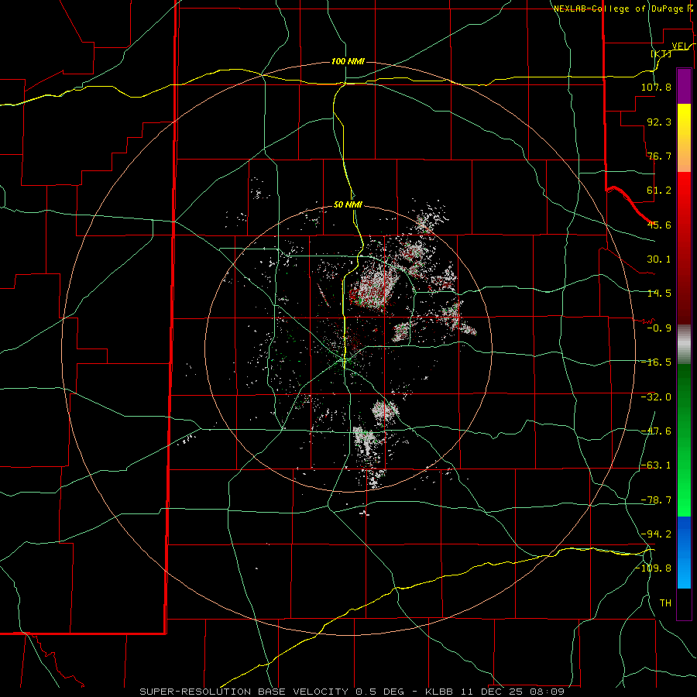Viewport: 697px width, 697px height.
Task: Select the -47.6 value on velocity scale
Action: click(x=656, y=431)
